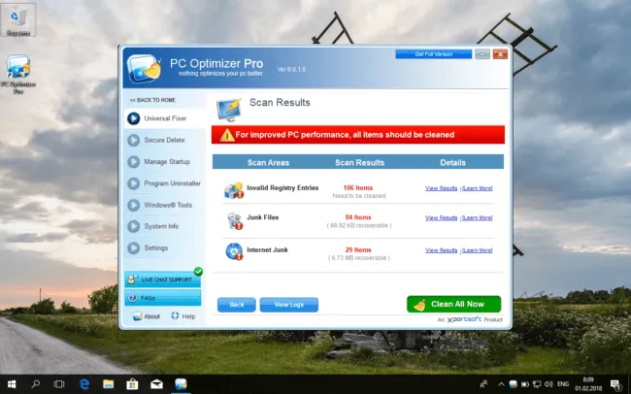Click the Help link
Viewport: 631px width, 394px height.
(183, 316)
